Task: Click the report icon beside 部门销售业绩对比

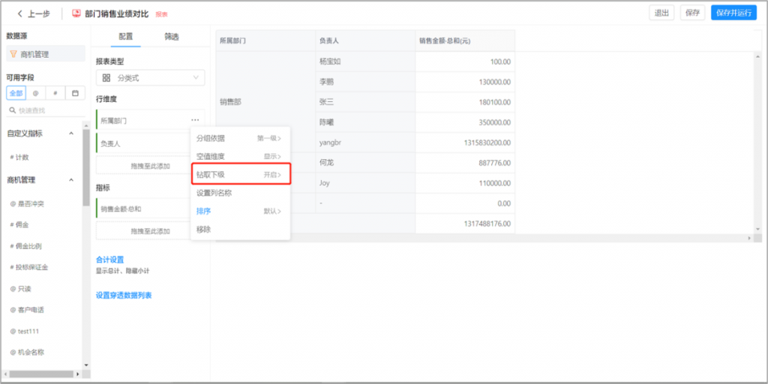Action: coord(76,13)
